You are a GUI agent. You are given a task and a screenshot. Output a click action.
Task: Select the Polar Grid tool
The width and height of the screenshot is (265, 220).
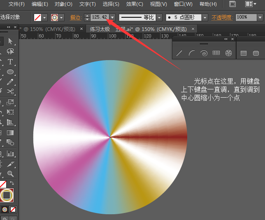(228, 53)
